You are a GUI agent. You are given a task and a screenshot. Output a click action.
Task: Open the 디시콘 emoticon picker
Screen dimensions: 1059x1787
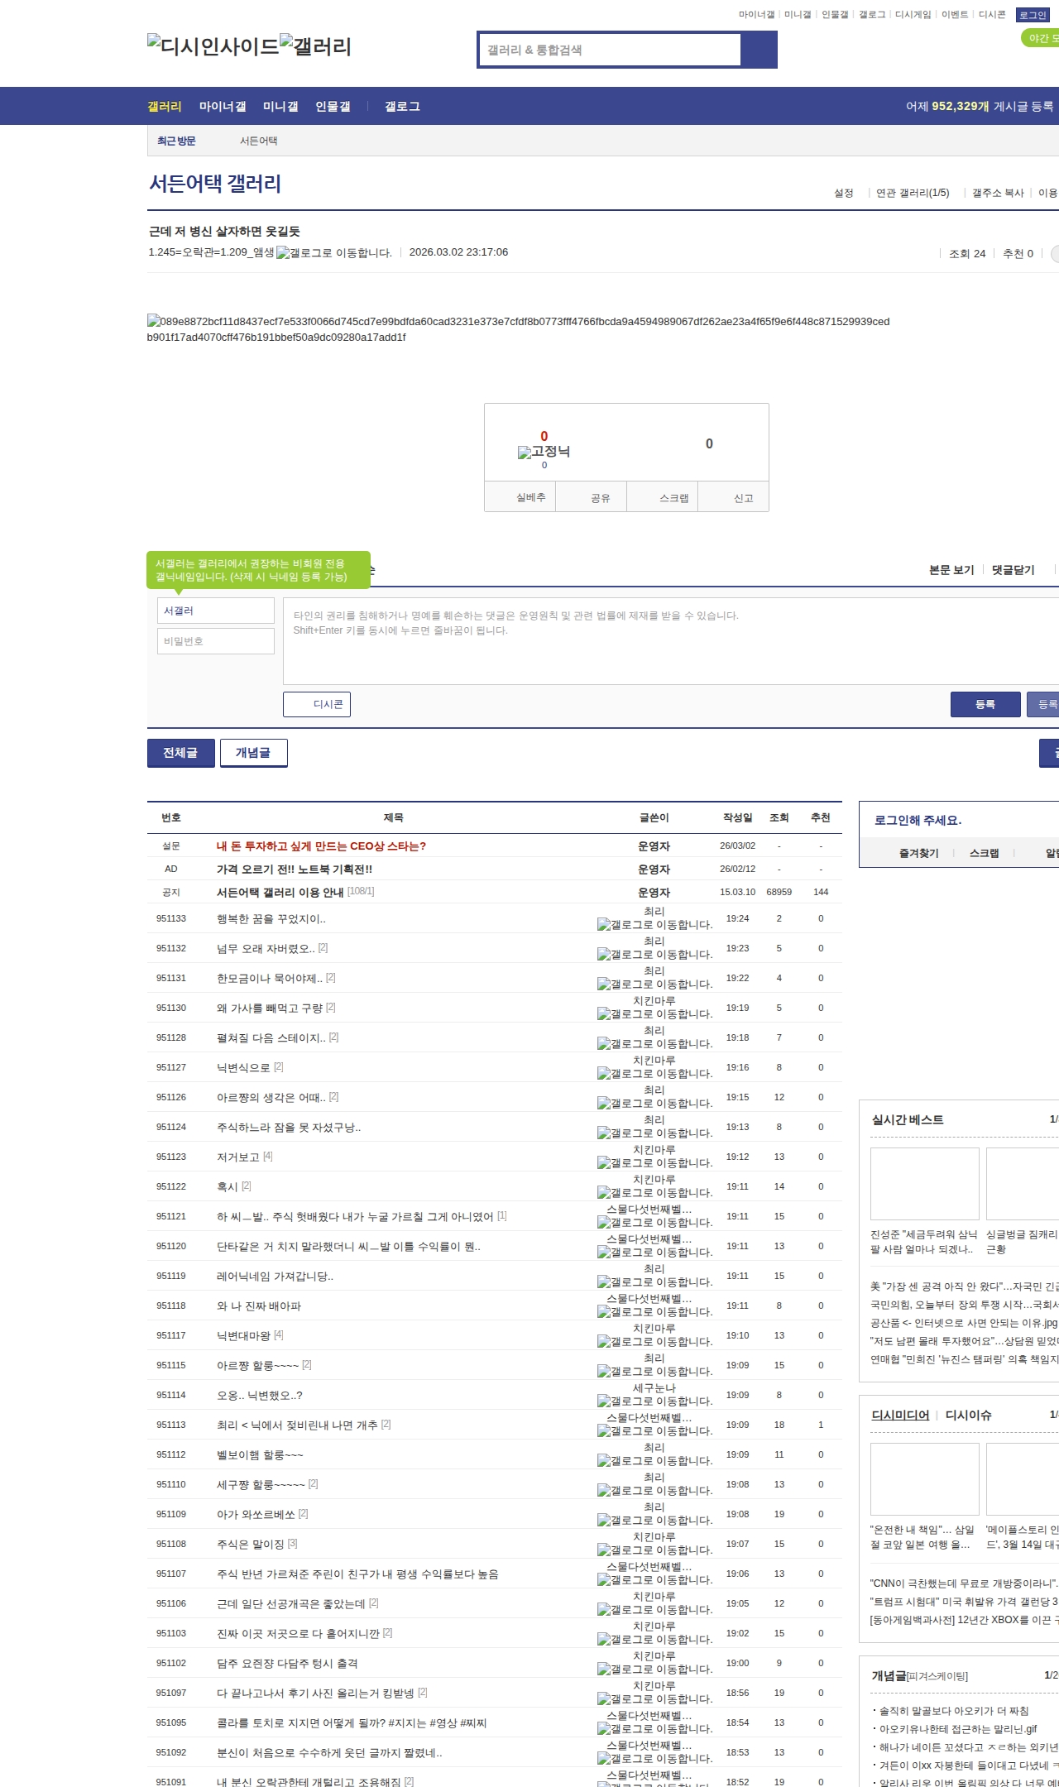[x=317, y=704]
